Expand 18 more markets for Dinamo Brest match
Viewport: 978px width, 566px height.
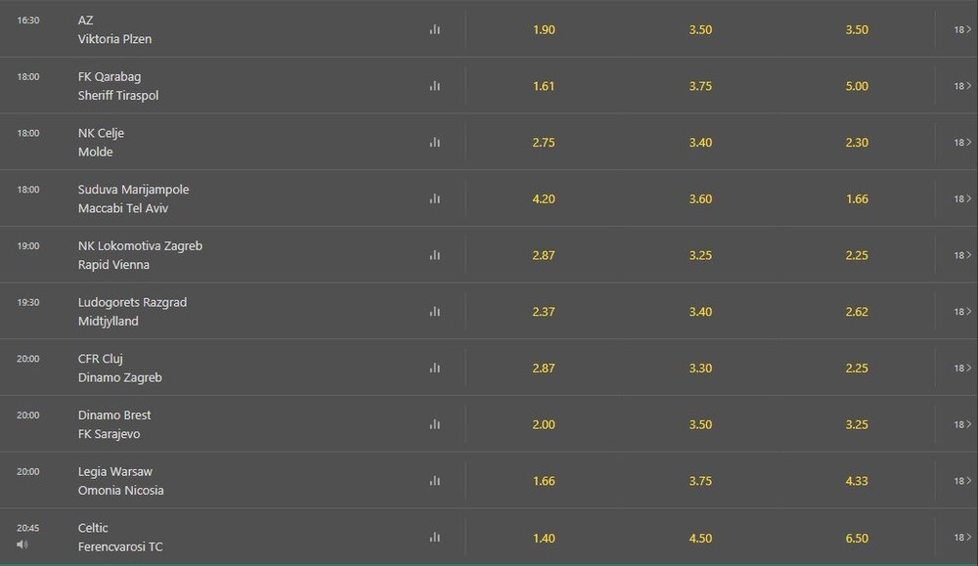962,424
